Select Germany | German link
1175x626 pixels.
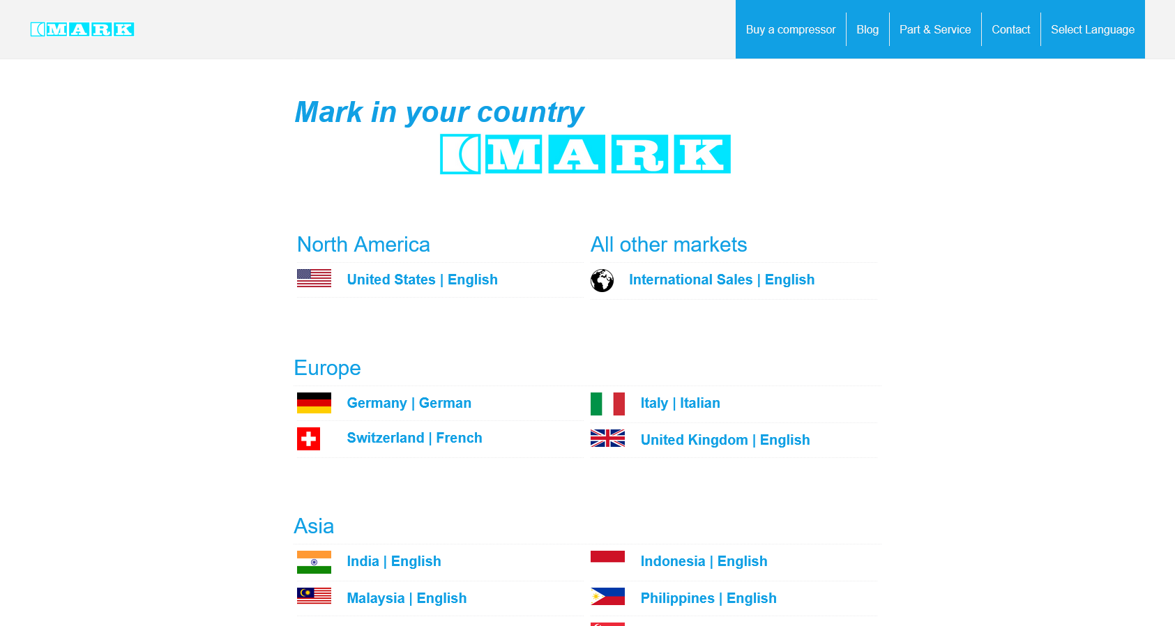(409, 403)
